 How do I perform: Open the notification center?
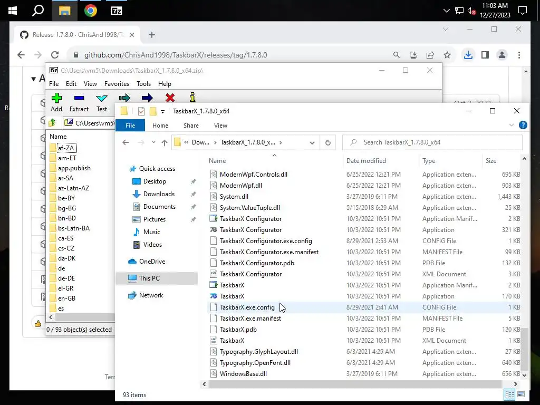coord(523,11)
